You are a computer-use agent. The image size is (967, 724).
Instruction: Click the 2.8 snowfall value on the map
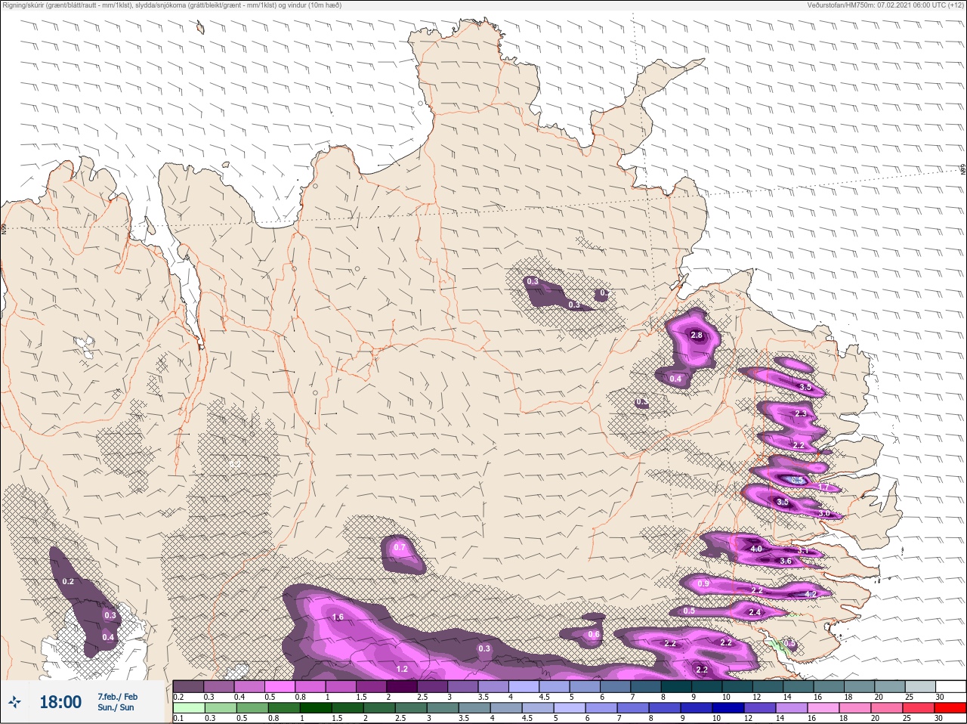click(697, 336)
